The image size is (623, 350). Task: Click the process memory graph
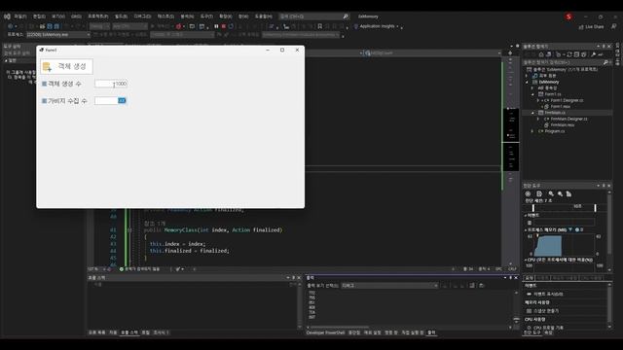coord(565,245)
